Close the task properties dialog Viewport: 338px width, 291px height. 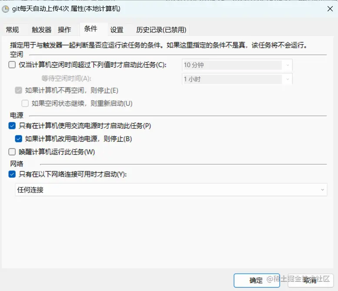330,9
